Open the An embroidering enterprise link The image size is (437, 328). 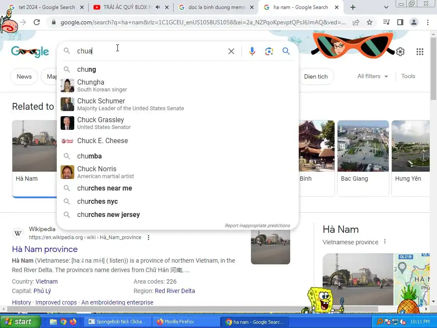(x=117, y=302)
